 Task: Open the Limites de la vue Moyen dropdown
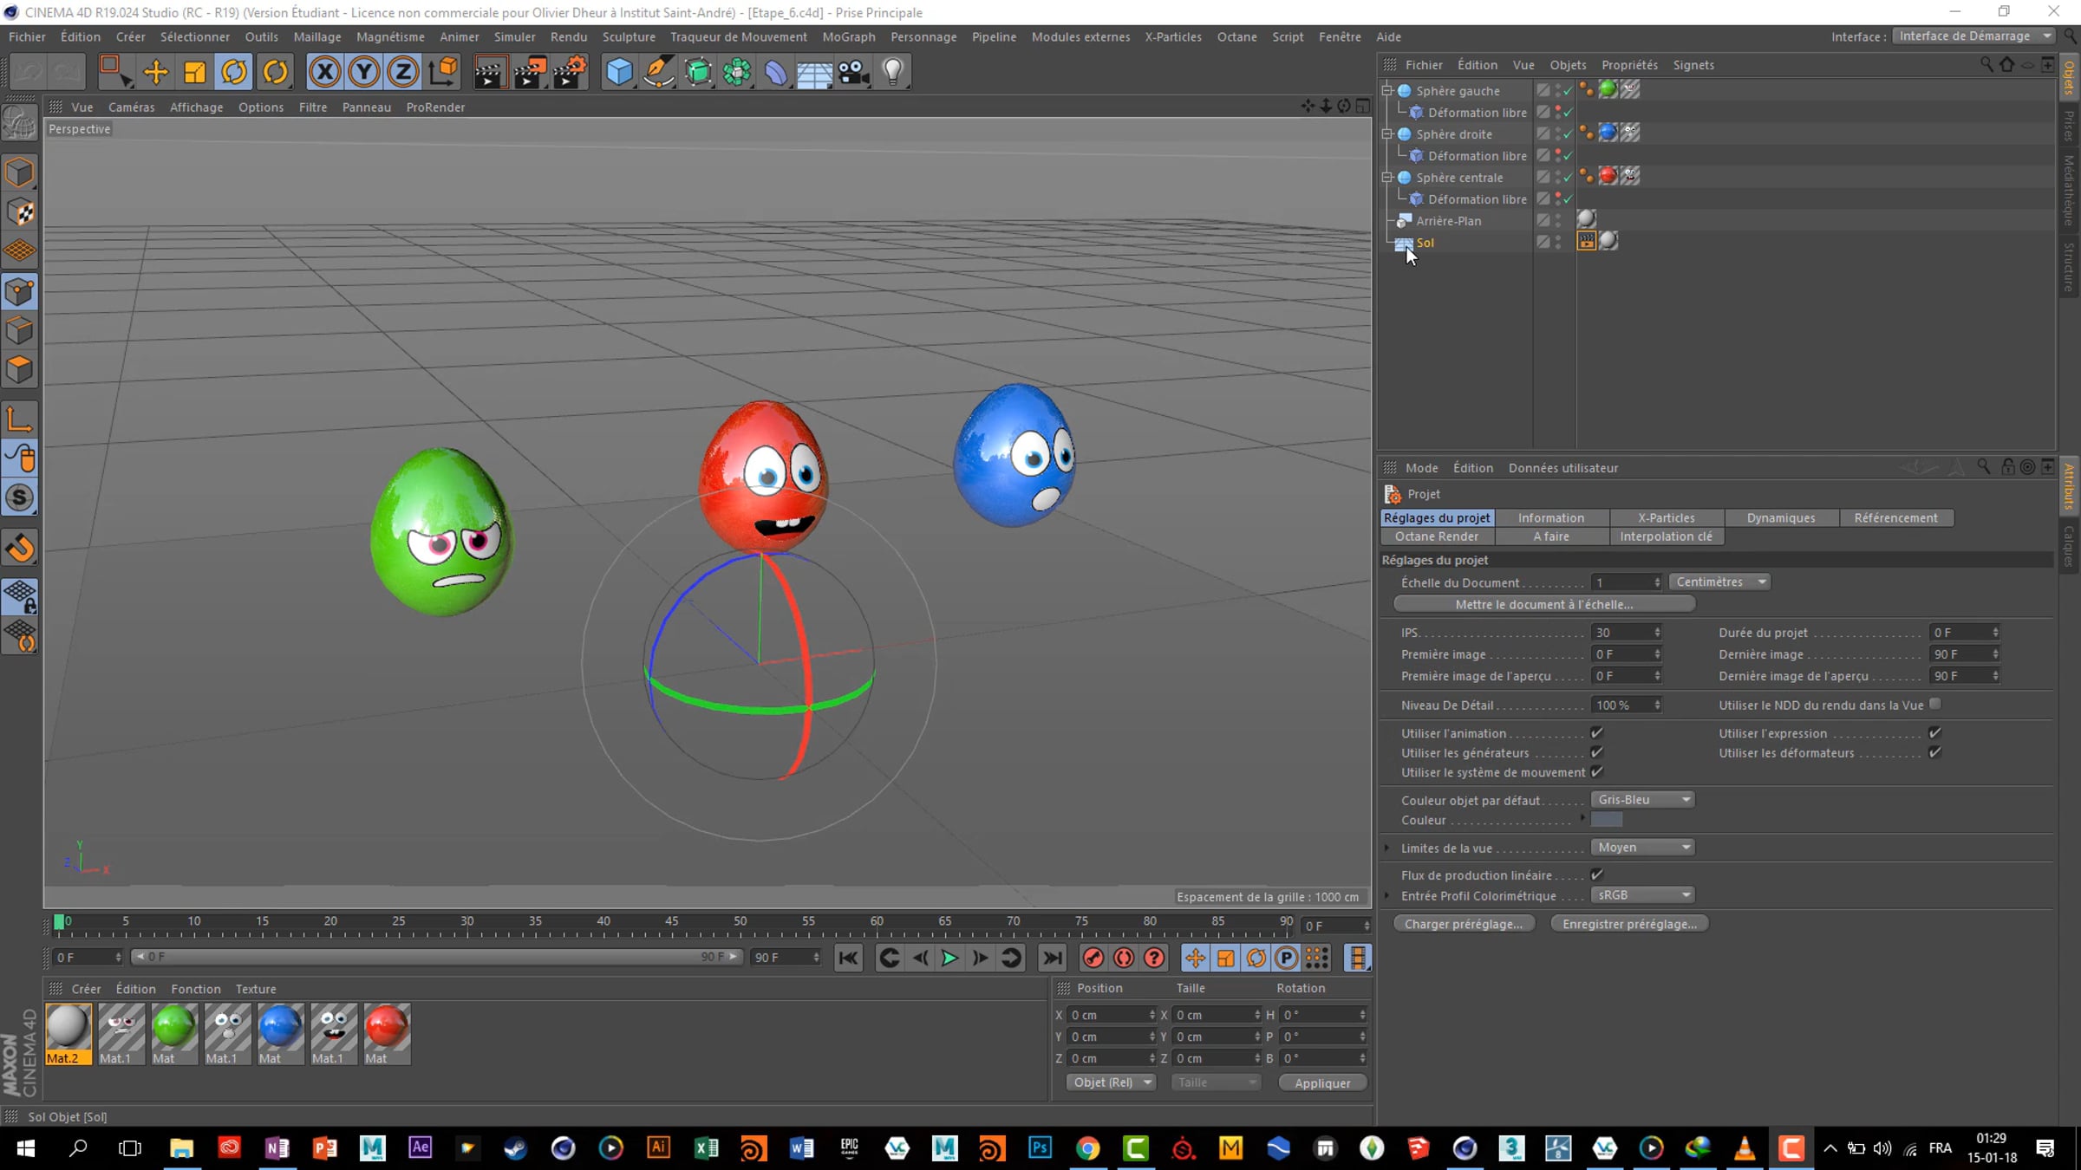click(x=1642, y=847)
